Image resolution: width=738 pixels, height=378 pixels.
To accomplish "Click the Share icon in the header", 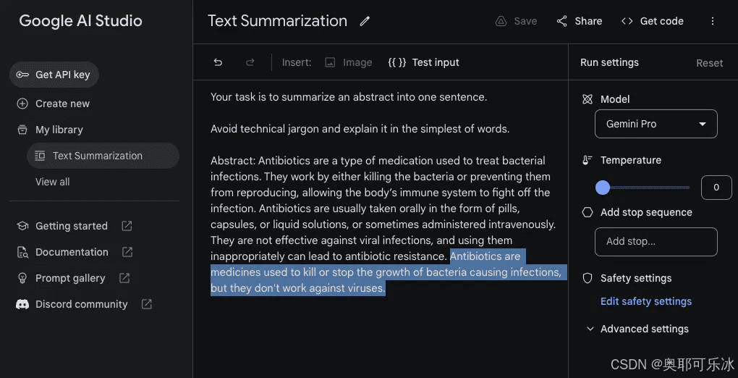I will tap(561, 21).
